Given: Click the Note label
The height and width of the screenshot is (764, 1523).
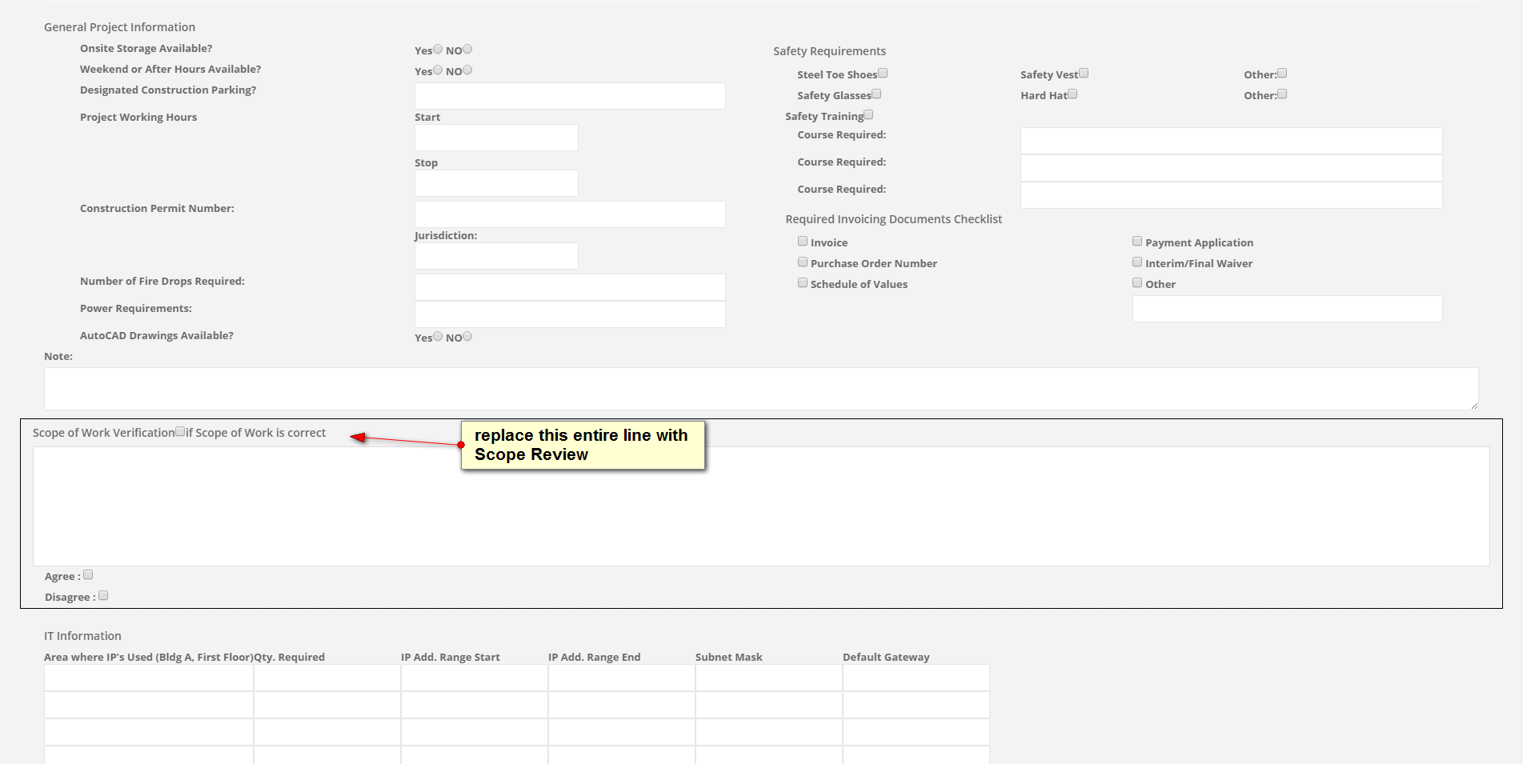Looking at the screenshot, I should (x=58, y=356).
